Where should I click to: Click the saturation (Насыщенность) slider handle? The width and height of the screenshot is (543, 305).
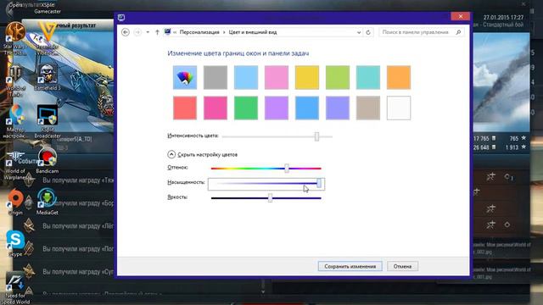coord(319,183)
